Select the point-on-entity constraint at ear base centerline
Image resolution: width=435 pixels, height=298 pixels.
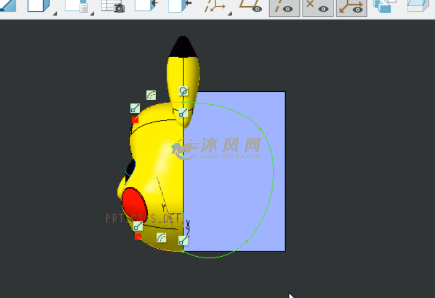pos(183,112)
